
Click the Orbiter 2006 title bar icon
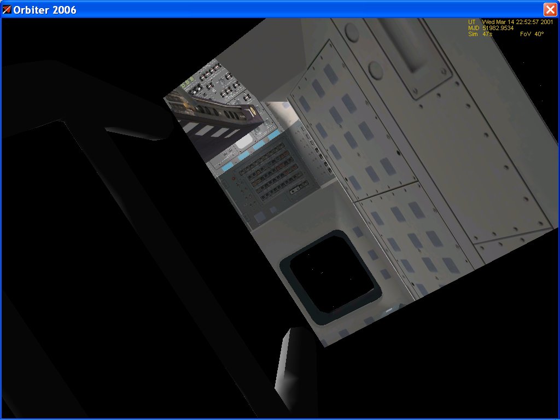coord(7,10)
